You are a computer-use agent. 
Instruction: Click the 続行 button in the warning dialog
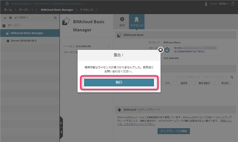119,82
